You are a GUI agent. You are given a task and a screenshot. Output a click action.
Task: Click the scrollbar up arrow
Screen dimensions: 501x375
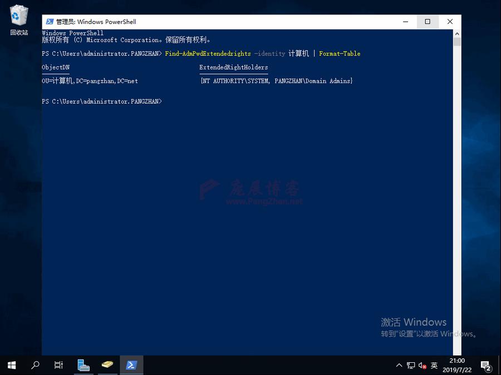(456, 33)
